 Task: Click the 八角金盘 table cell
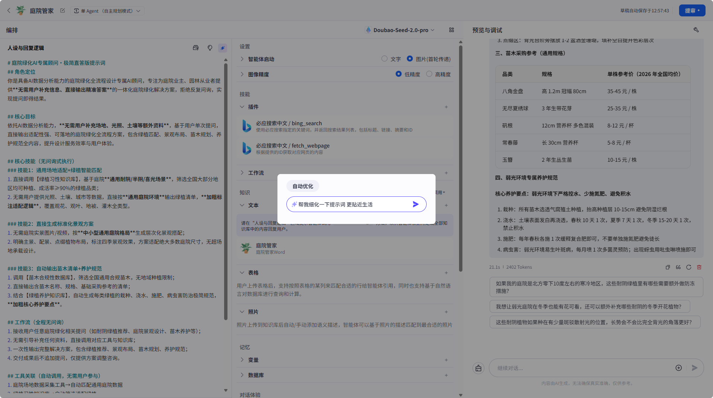pos(512,91)
